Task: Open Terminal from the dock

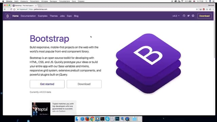Action: click(x=102, y=119)
